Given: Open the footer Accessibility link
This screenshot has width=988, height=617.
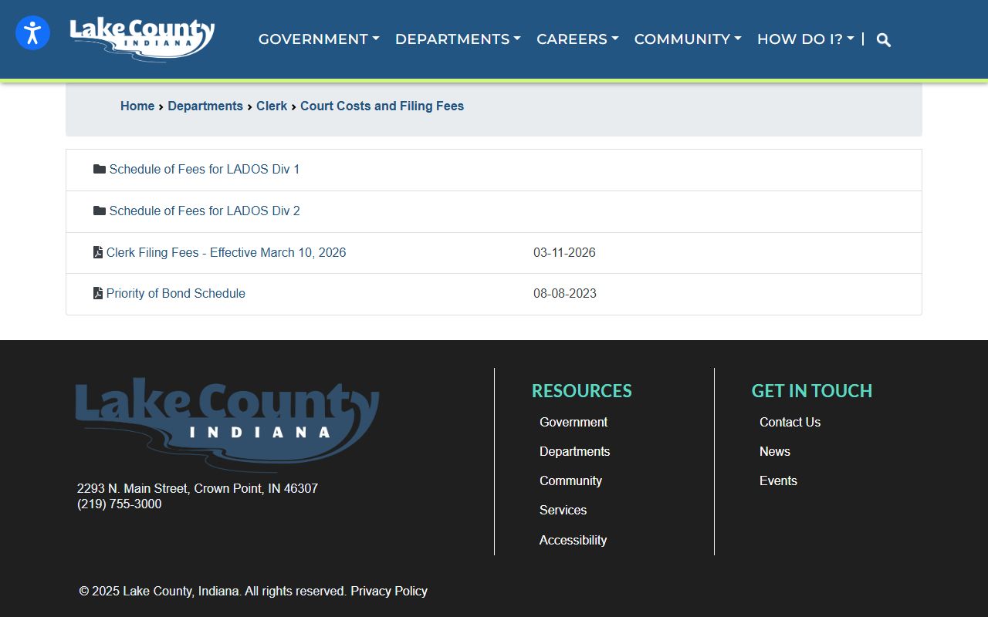Looking at the screenshot, I should (x=573, y=540).
